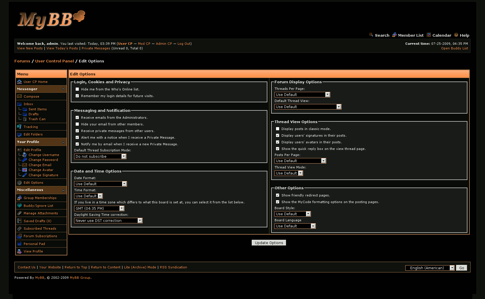Open the time zone GMT dropdown
Image resolution: width=485 pixels, height=299 pixels.
(x=99, y=208)
